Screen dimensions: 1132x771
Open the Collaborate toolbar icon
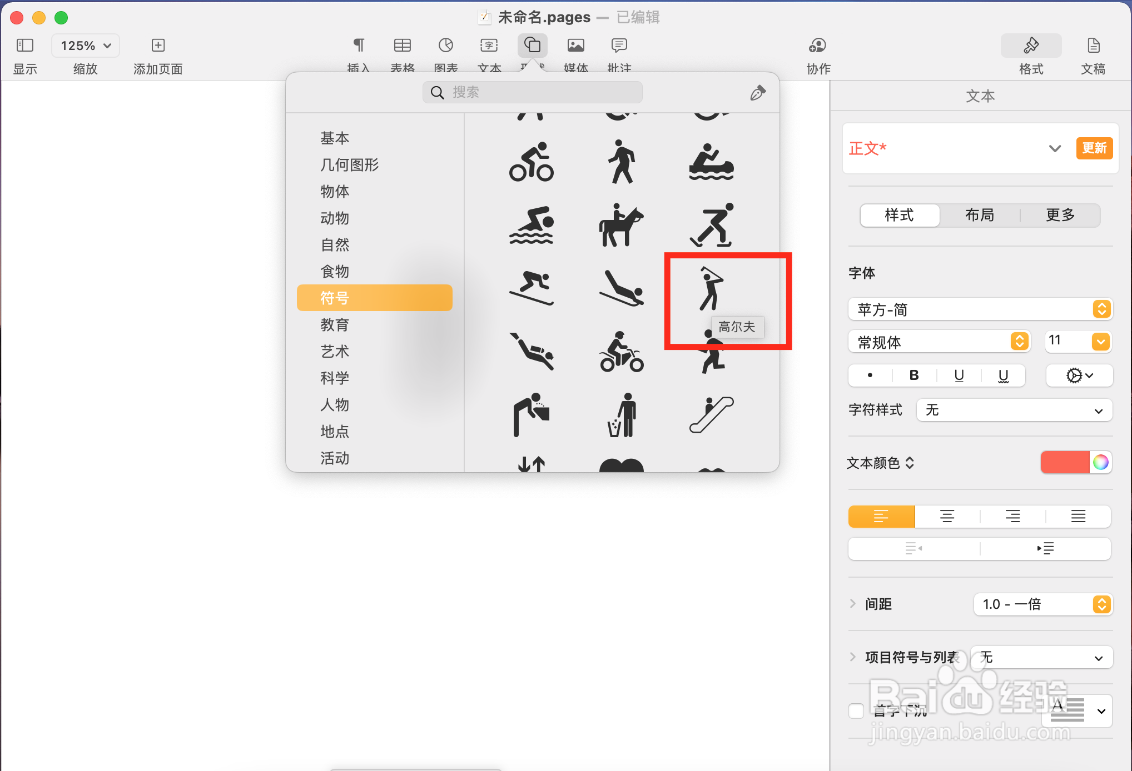click(818, 46)
